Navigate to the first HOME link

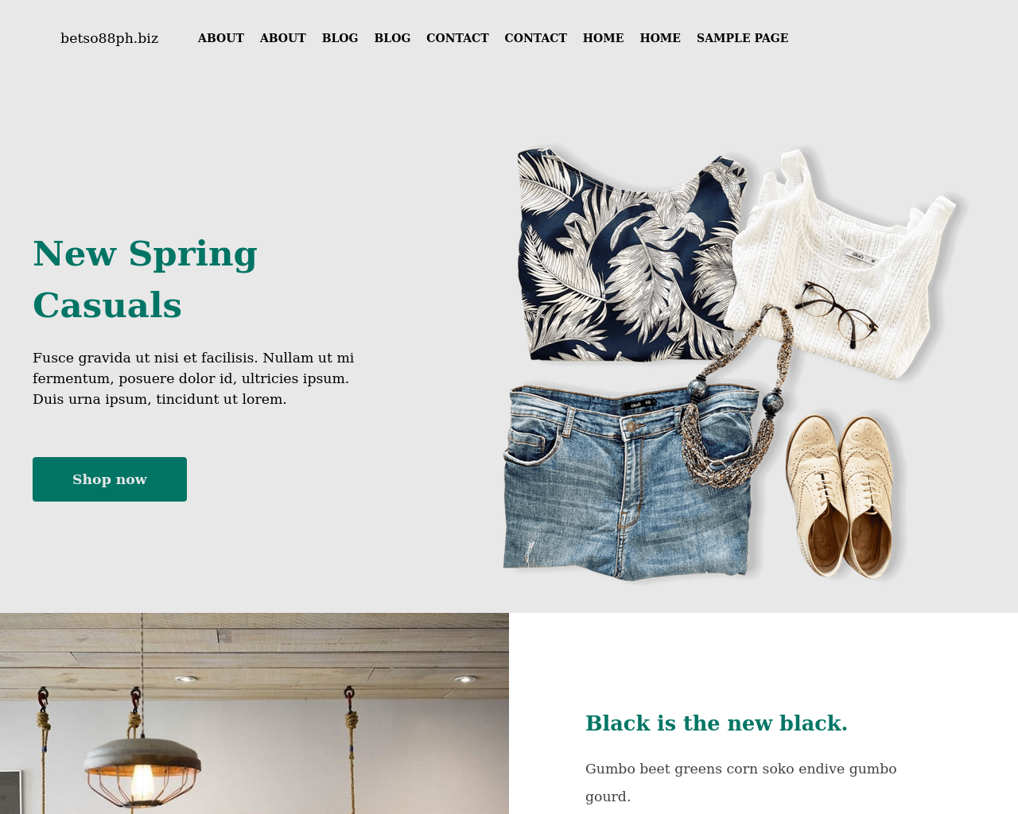coord(604,38)
